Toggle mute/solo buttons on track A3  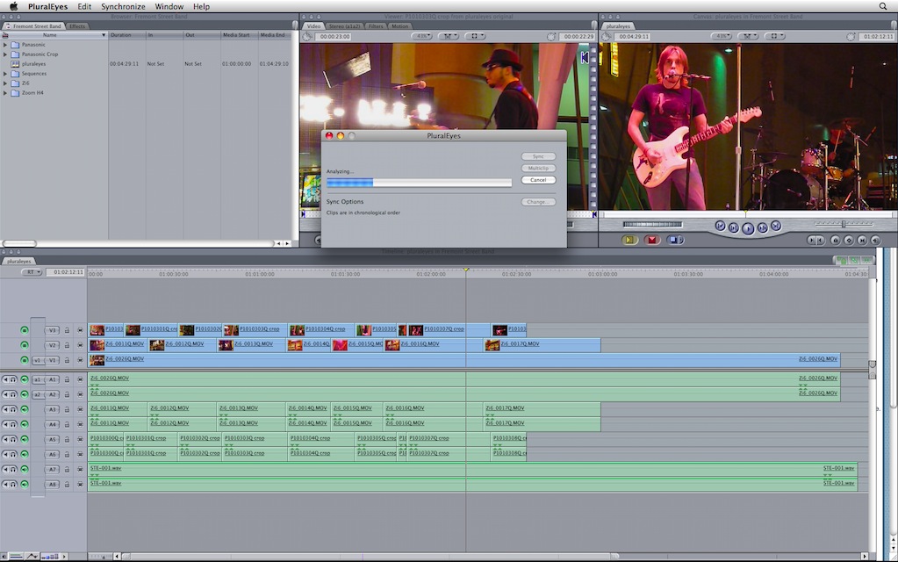9,409
